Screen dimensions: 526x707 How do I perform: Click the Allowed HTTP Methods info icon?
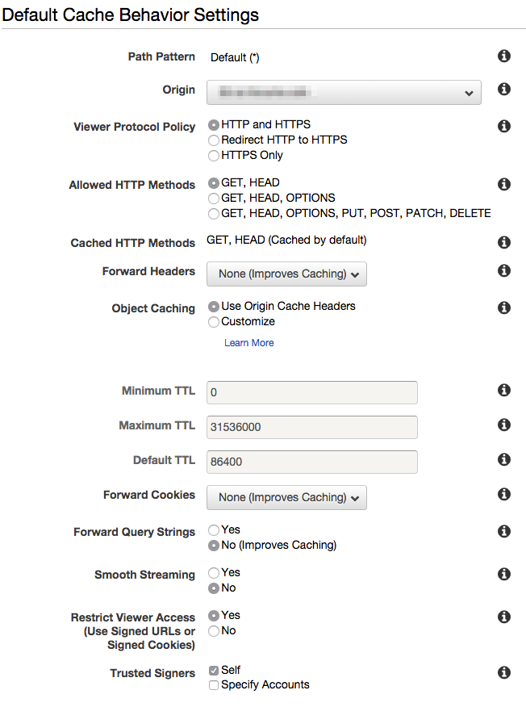point(504,184)
